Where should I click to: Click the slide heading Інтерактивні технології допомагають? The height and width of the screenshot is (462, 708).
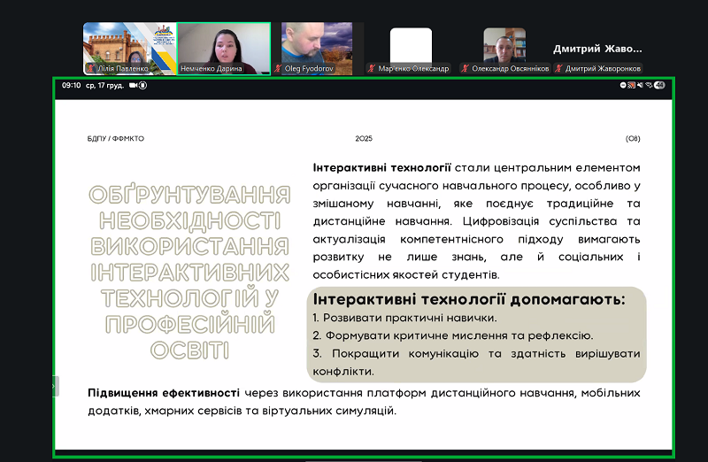pyautogui.click(x=469, y=299)
